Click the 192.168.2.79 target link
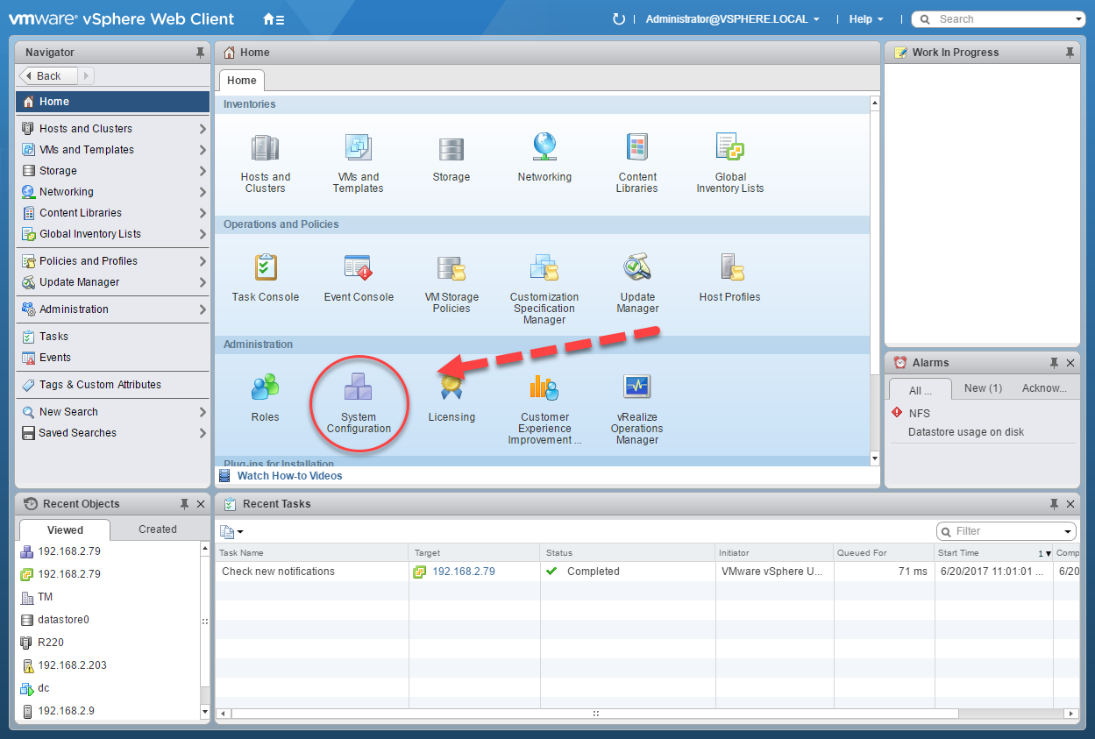 coord(464,571)
